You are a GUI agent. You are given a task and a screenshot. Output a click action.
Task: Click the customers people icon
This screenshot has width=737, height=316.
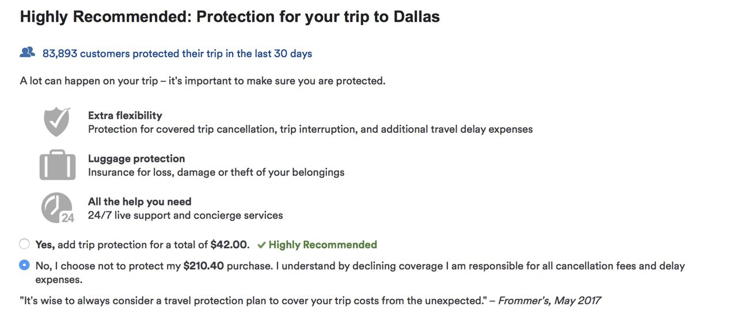(x=27, y=52)
